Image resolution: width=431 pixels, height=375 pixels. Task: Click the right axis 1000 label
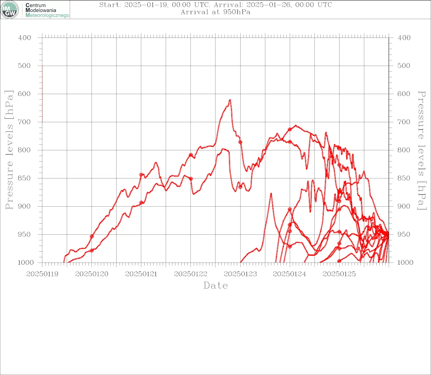pyautogui.click(x=406, y=262)
